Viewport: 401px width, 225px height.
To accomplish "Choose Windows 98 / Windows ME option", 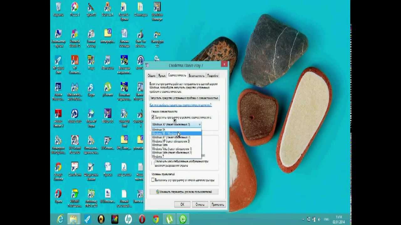I will pos(176,133).
